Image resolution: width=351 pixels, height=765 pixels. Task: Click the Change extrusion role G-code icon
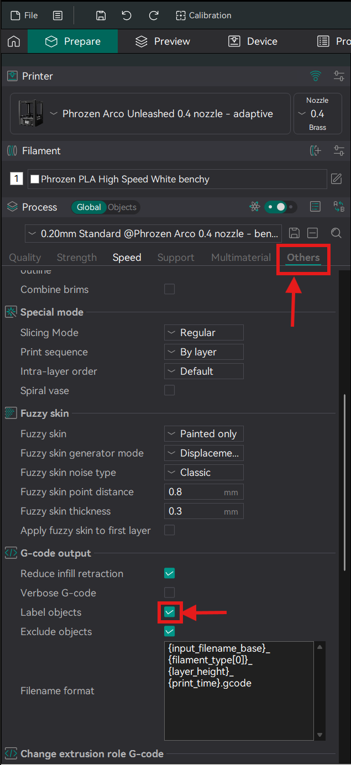pos(11,753)
